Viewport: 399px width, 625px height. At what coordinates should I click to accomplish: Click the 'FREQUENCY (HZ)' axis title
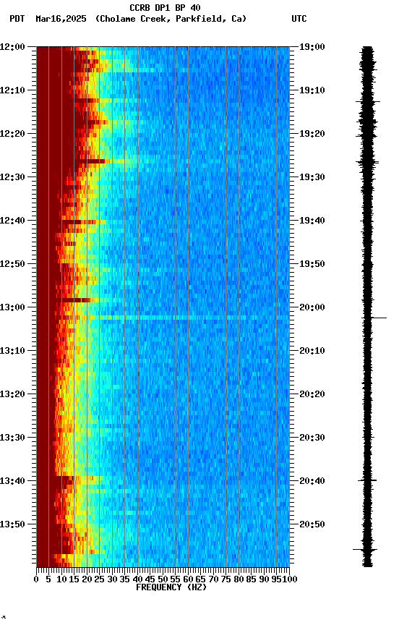(171, 587)
